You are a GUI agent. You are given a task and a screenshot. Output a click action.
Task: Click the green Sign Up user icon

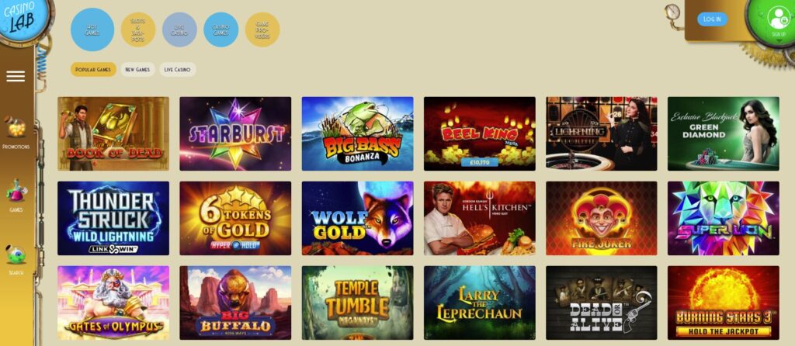[776, 20]
